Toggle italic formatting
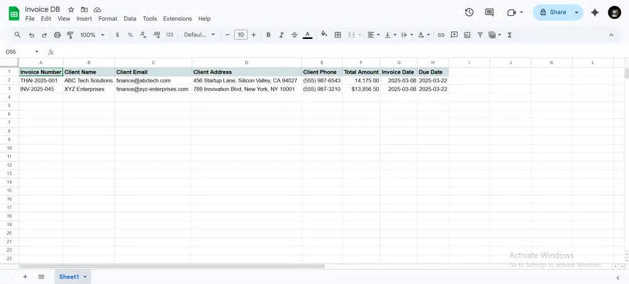The image size is (629, 284). [281, 35]
